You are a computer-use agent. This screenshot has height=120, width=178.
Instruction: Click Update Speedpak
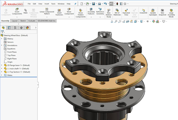click(153, 12)
